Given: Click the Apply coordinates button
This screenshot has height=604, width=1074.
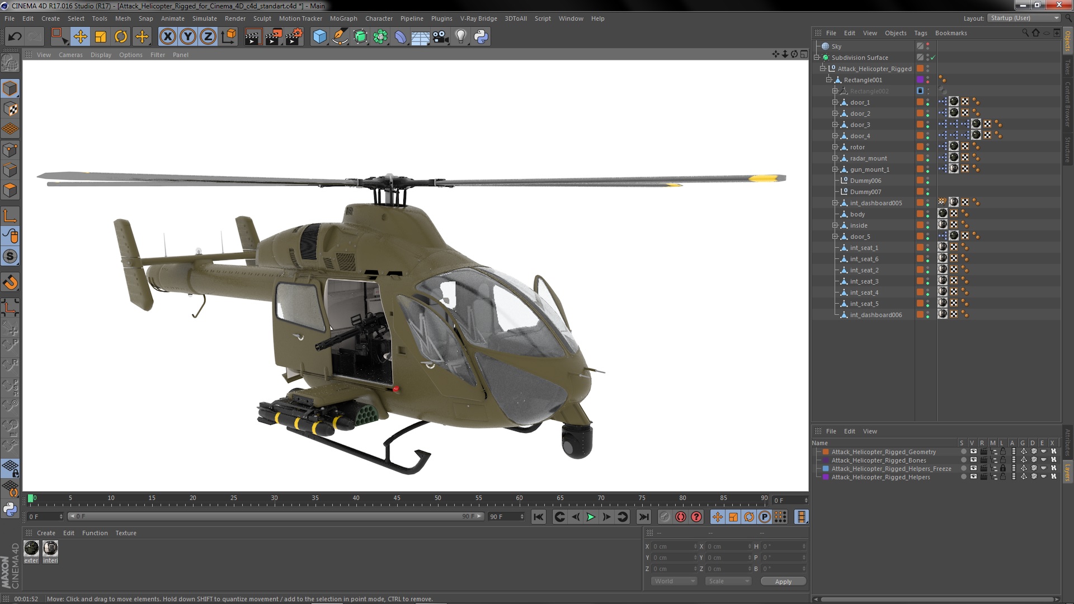Looking at the screenshot, I should pyautogui.click(x=783, y=581).
